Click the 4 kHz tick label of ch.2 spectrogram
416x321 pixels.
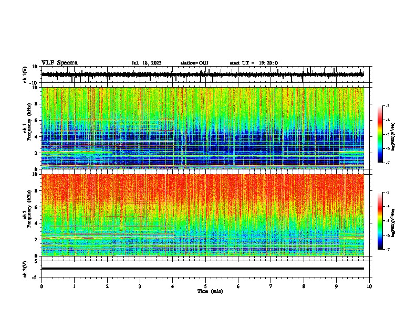coord(36,223)
